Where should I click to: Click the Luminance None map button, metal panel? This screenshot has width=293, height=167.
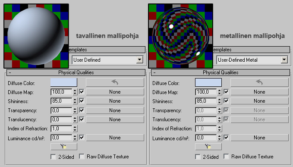[x=259, y=138]
